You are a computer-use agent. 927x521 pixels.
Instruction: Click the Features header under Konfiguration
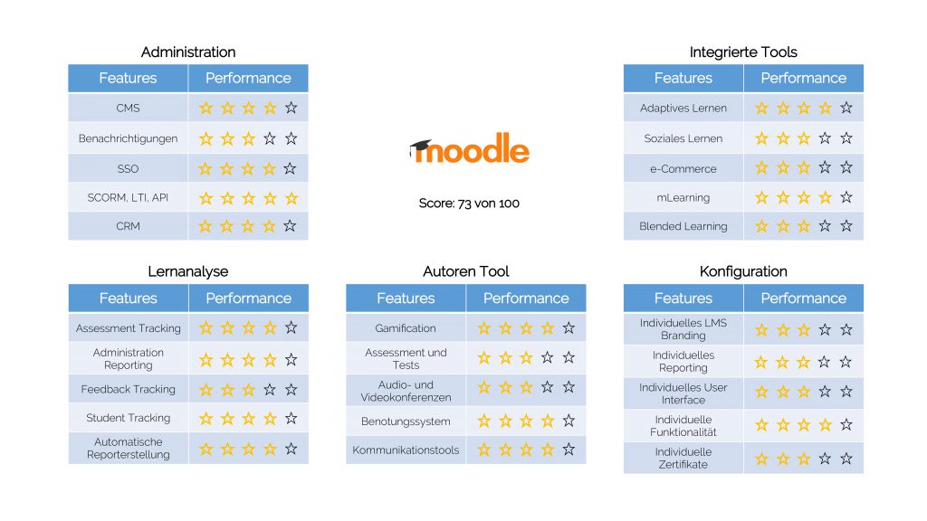(683, 298)
